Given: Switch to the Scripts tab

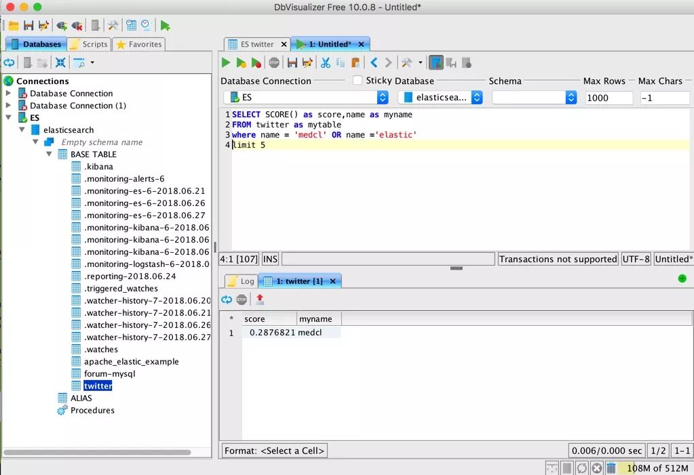Looking at the screenshot, I should [89, 44].
